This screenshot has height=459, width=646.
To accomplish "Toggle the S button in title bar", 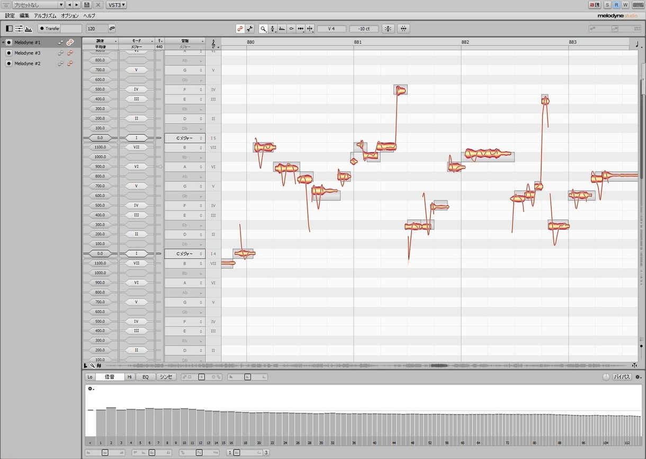I will tap(607, 5).
